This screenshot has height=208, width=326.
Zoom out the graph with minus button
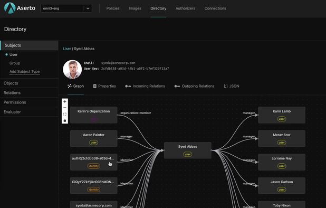pos(65,108)
